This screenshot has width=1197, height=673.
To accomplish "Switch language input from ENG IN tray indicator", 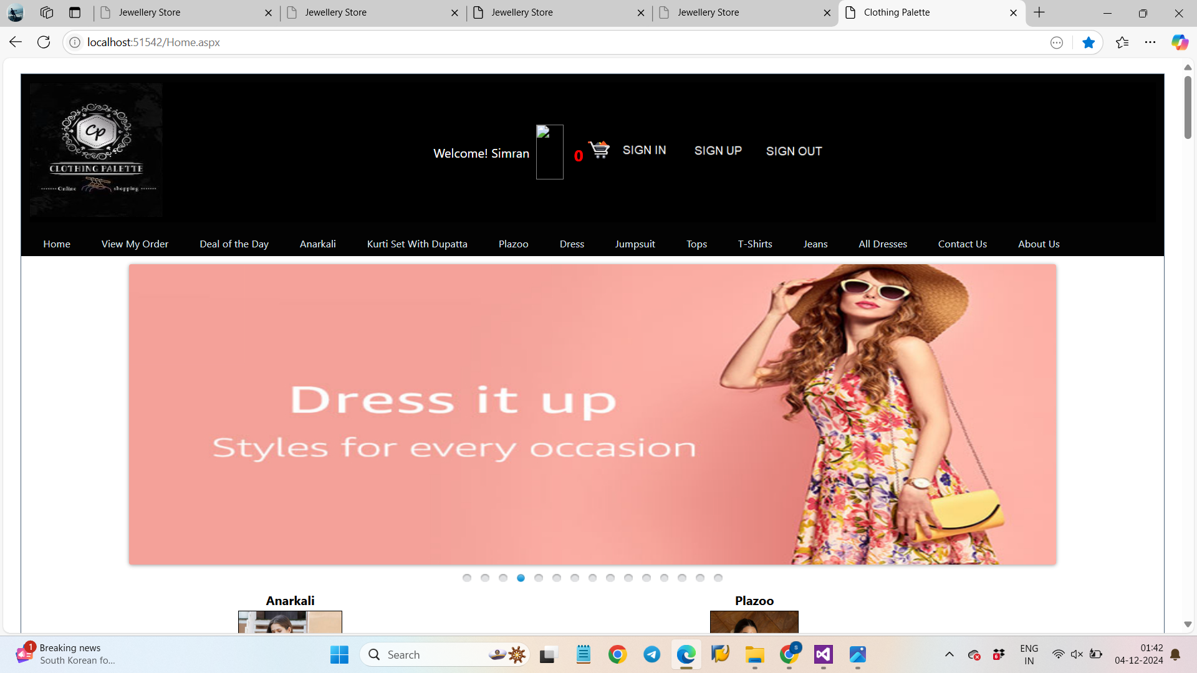I will 1029,654.
